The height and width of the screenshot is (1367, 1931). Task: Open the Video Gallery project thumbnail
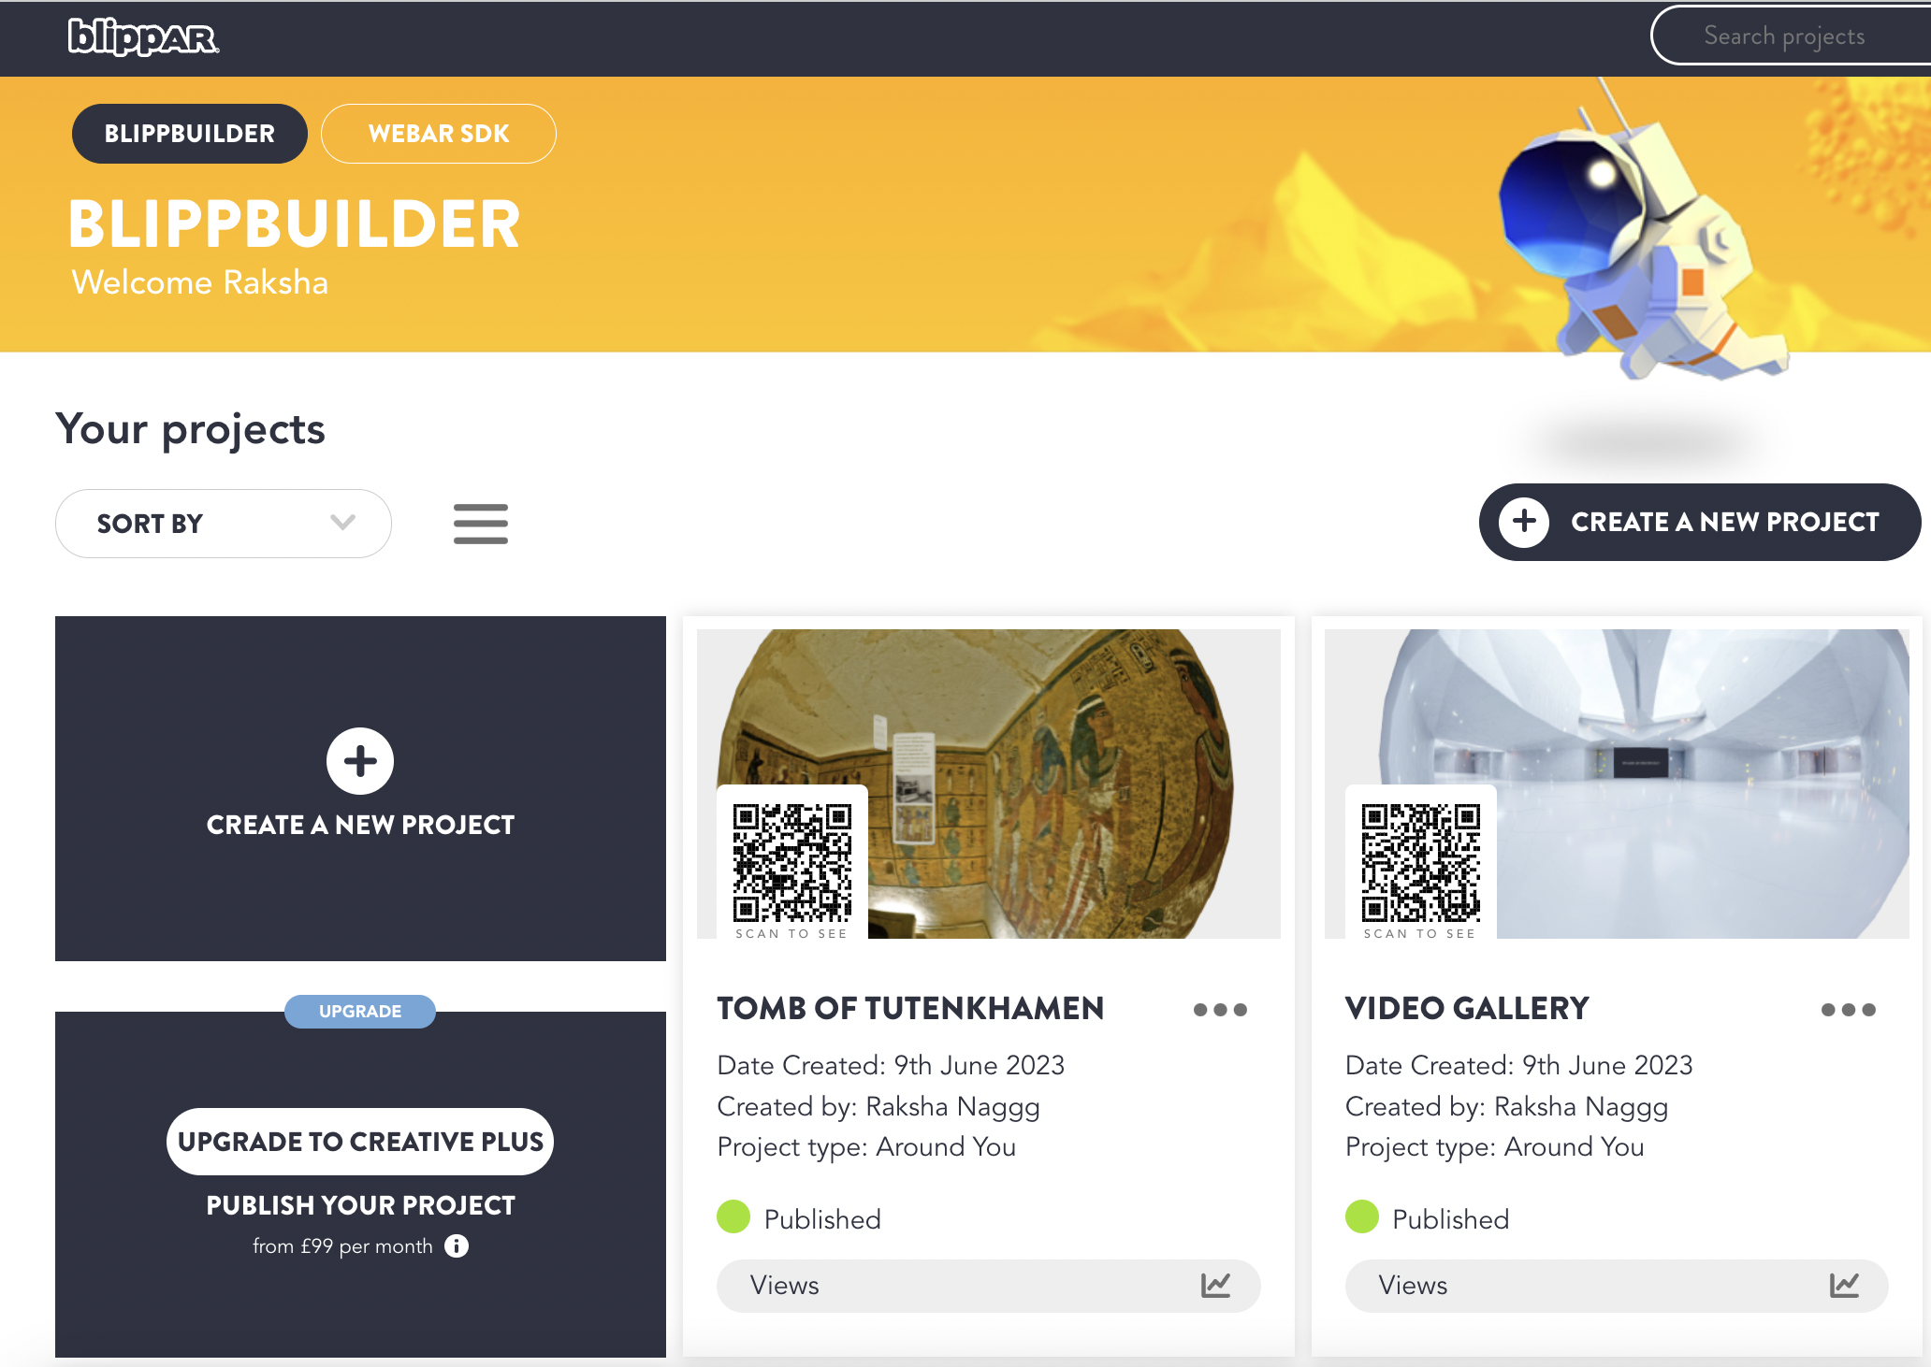[x=1617, y=784]
